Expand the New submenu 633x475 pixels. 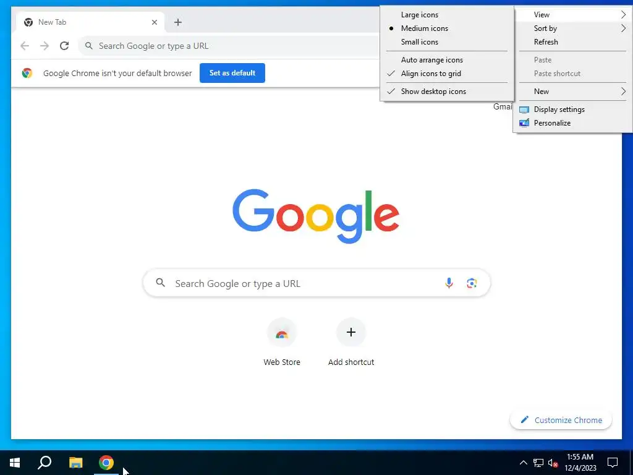pos(572,92)
